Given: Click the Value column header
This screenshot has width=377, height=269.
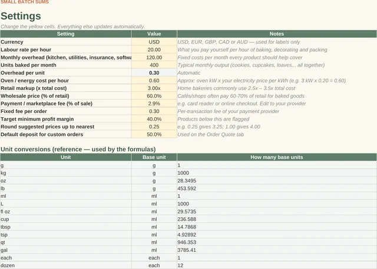Looking at the screenshot, I should tap(154, 34).
